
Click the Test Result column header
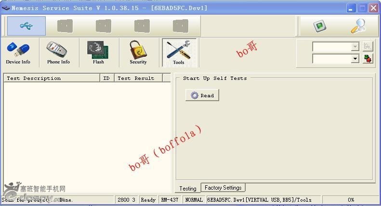pos(138,78)
